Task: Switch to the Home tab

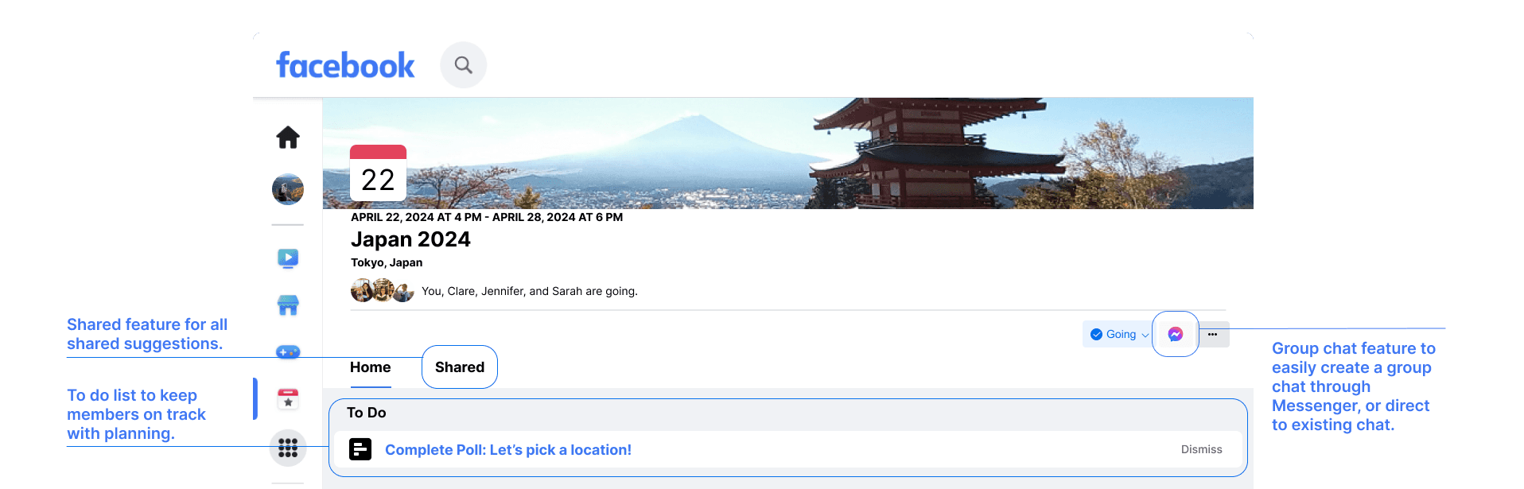Action: 371,367
